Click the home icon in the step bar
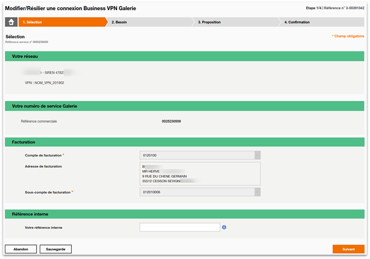The image size is (370, 259). point(11,22)
